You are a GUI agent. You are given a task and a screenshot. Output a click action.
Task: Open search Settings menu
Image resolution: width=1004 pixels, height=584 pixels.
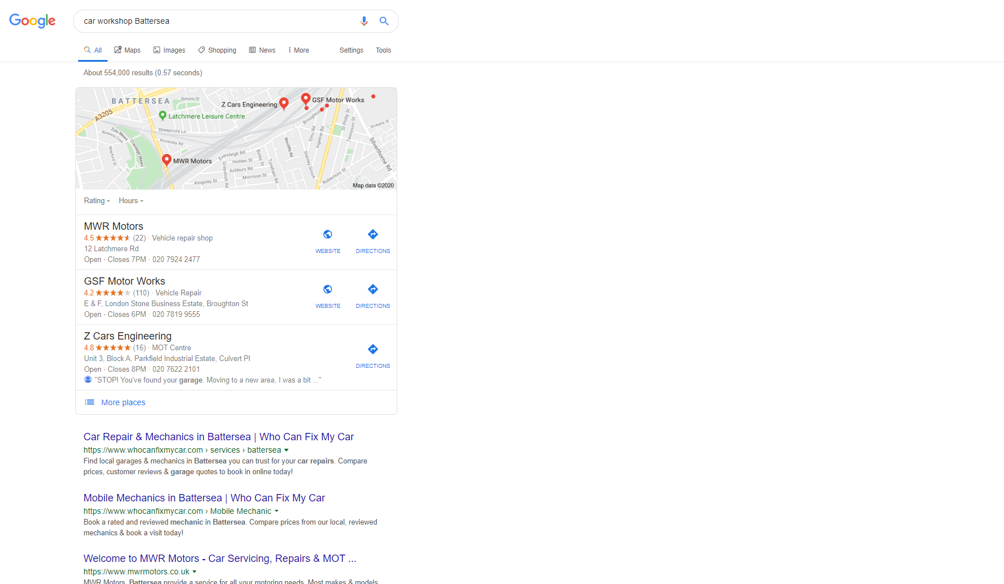click(351, 50)
